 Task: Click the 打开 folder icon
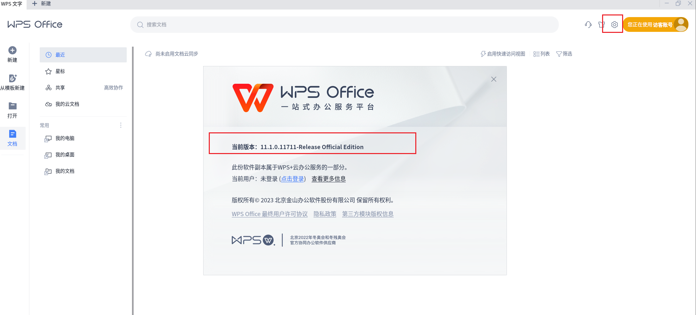12,106
